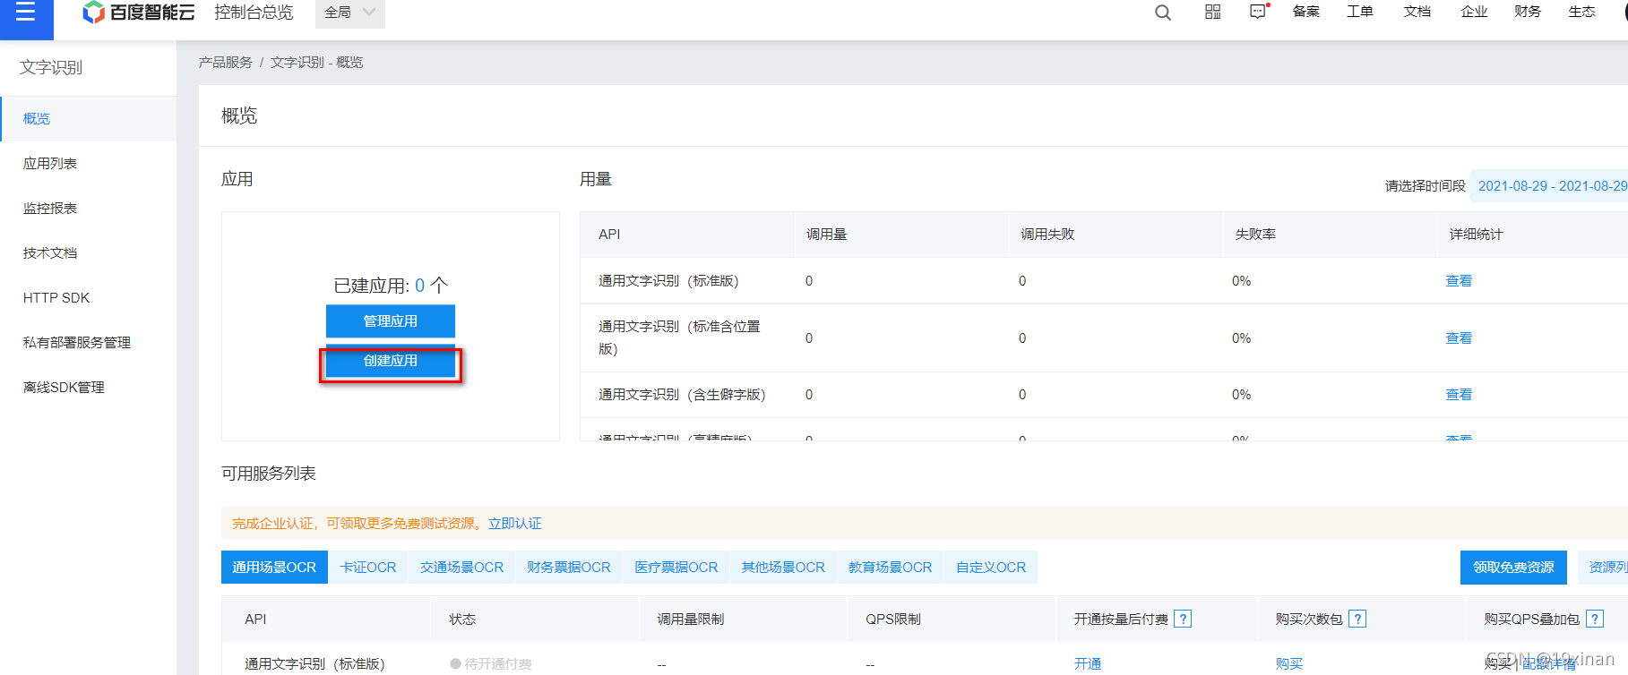Click help icon next to 购买QPS叠加包

click(x=1594, y=619)
